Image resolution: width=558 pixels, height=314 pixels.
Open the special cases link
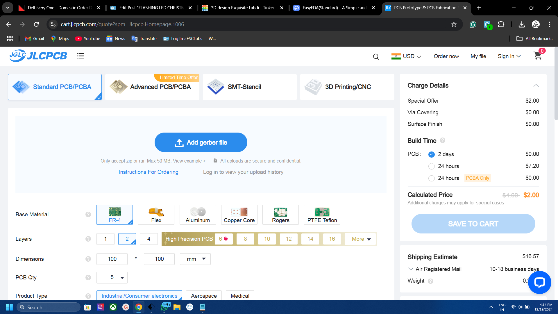click(490, 203)
